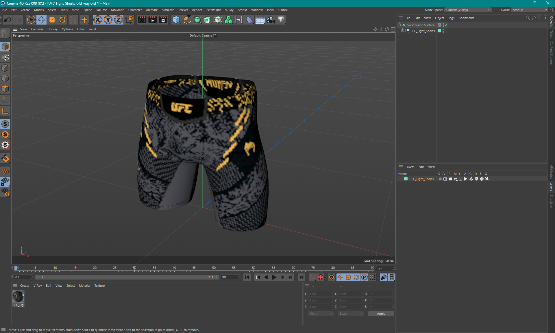Switch to Edges mode
The width and height of the screenshot is (555, 333).
tap(5, 78)
